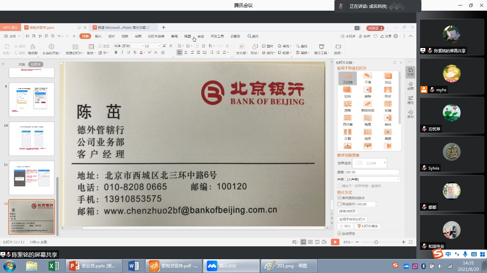This screenshot has width=487, height=273.
Task: Add new document tab with plus
Action: pyautogui.click(x=164, y=27)
